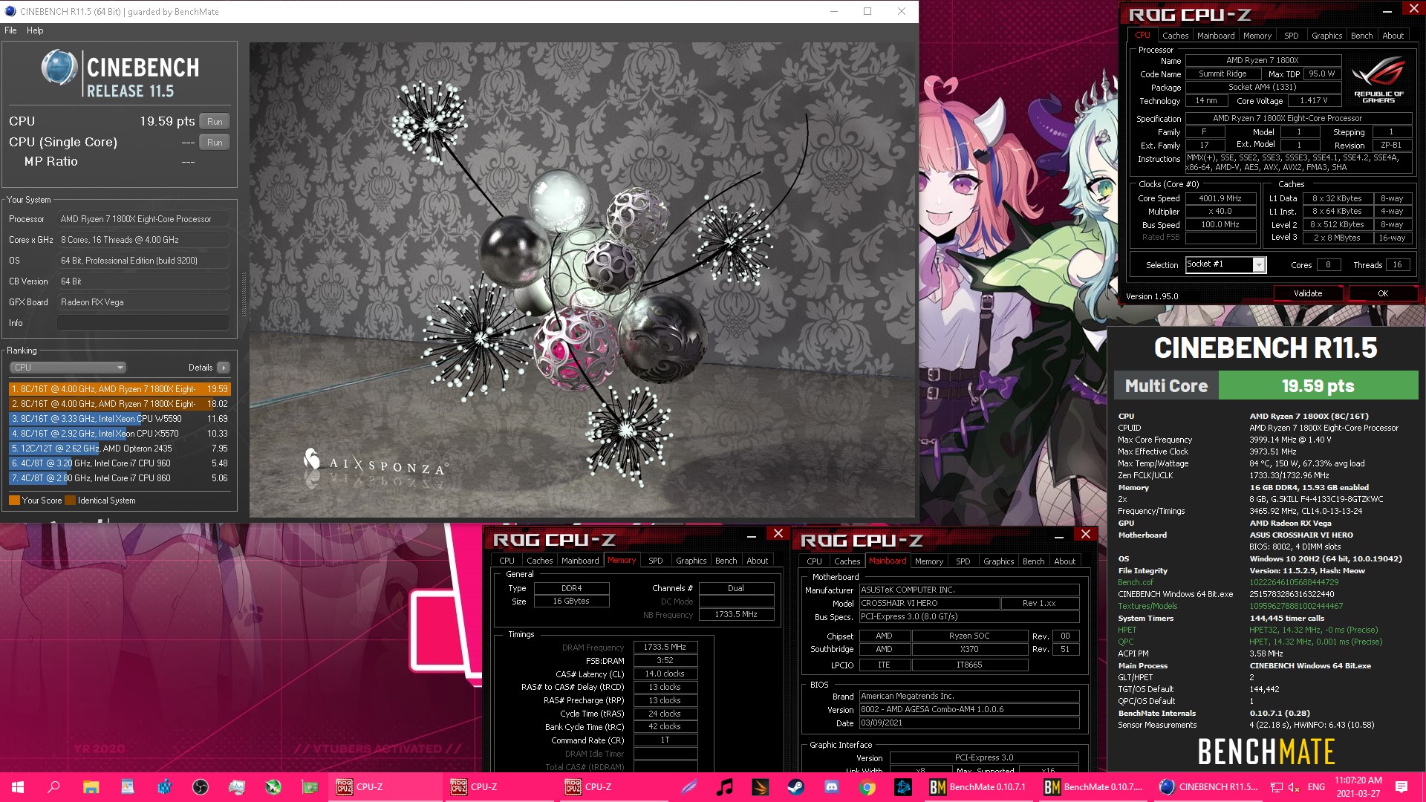Click the green 19.59 pts BenchMate score bar

pos(1318,386)
